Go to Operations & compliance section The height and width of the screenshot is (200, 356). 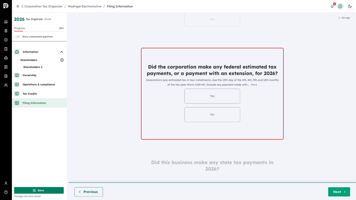coord(39,85)
